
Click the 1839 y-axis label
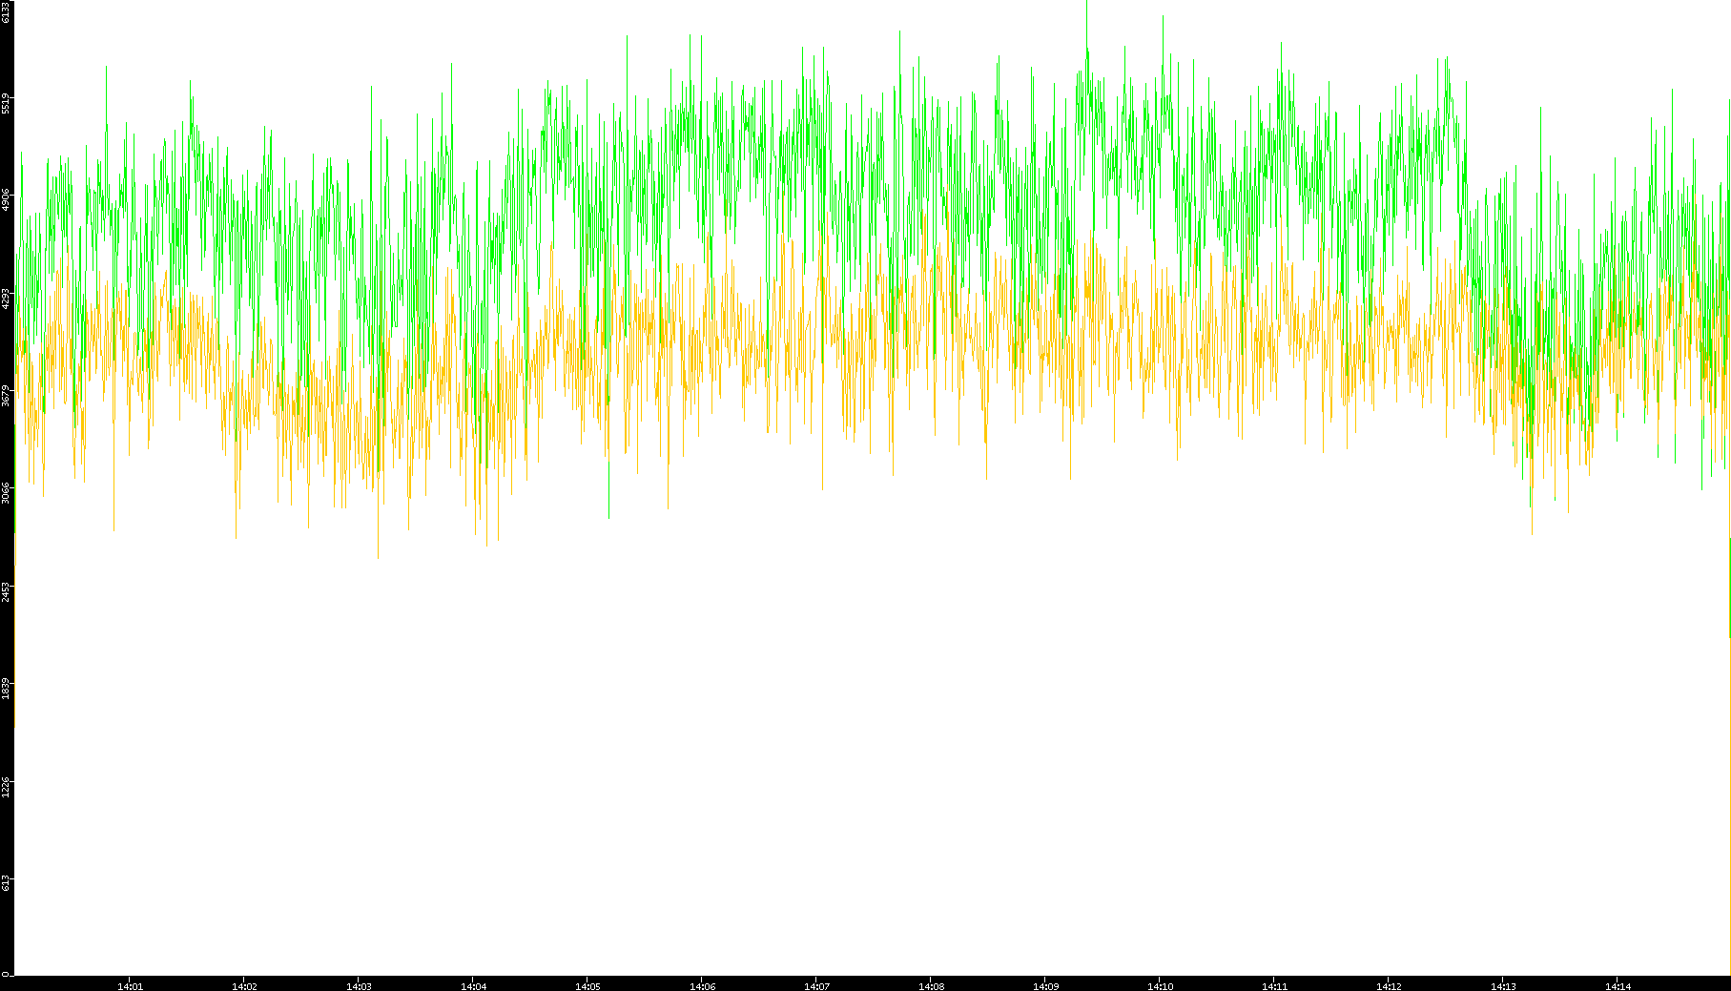7,688
